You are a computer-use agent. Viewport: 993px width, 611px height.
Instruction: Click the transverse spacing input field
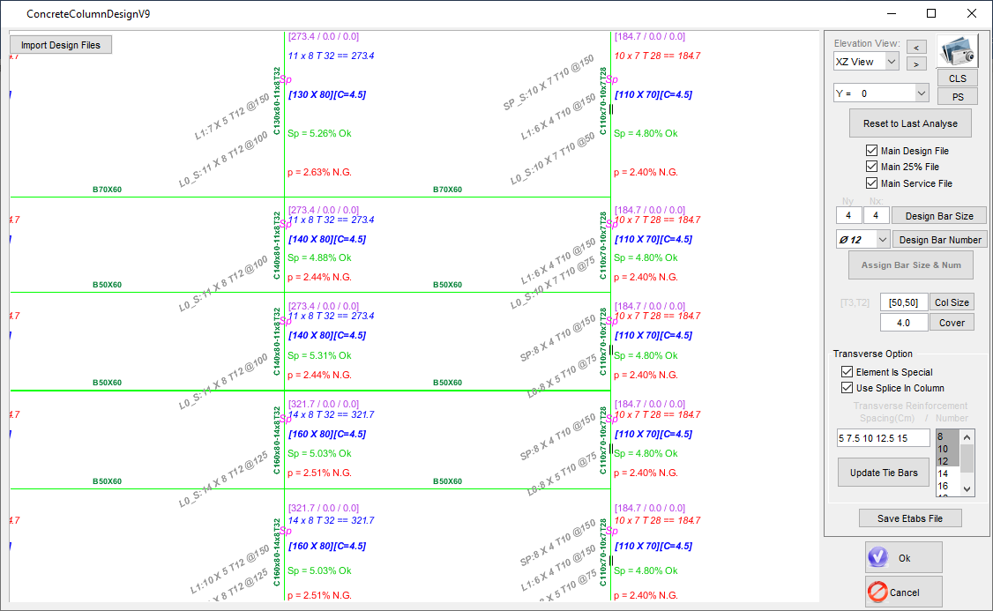click(883, 438)
